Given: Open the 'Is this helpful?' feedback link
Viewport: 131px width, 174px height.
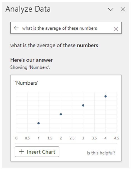Looking at the screenshot, I should pos(101,153).
